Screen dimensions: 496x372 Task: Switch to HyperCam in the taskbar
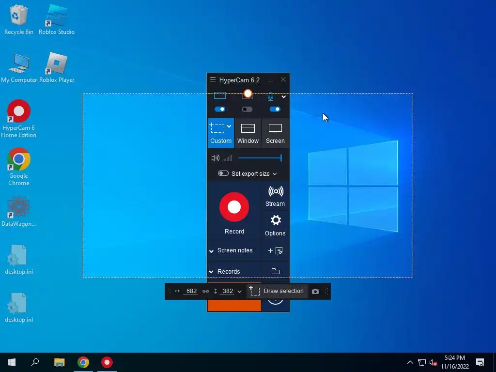click(107, 362)
